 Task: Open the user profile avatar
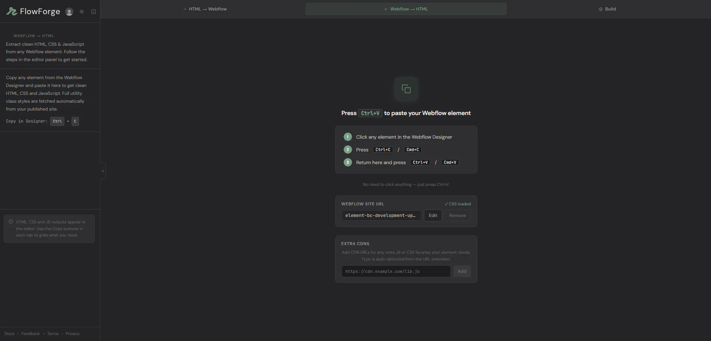pyautogui.click(x=69, y=12)
